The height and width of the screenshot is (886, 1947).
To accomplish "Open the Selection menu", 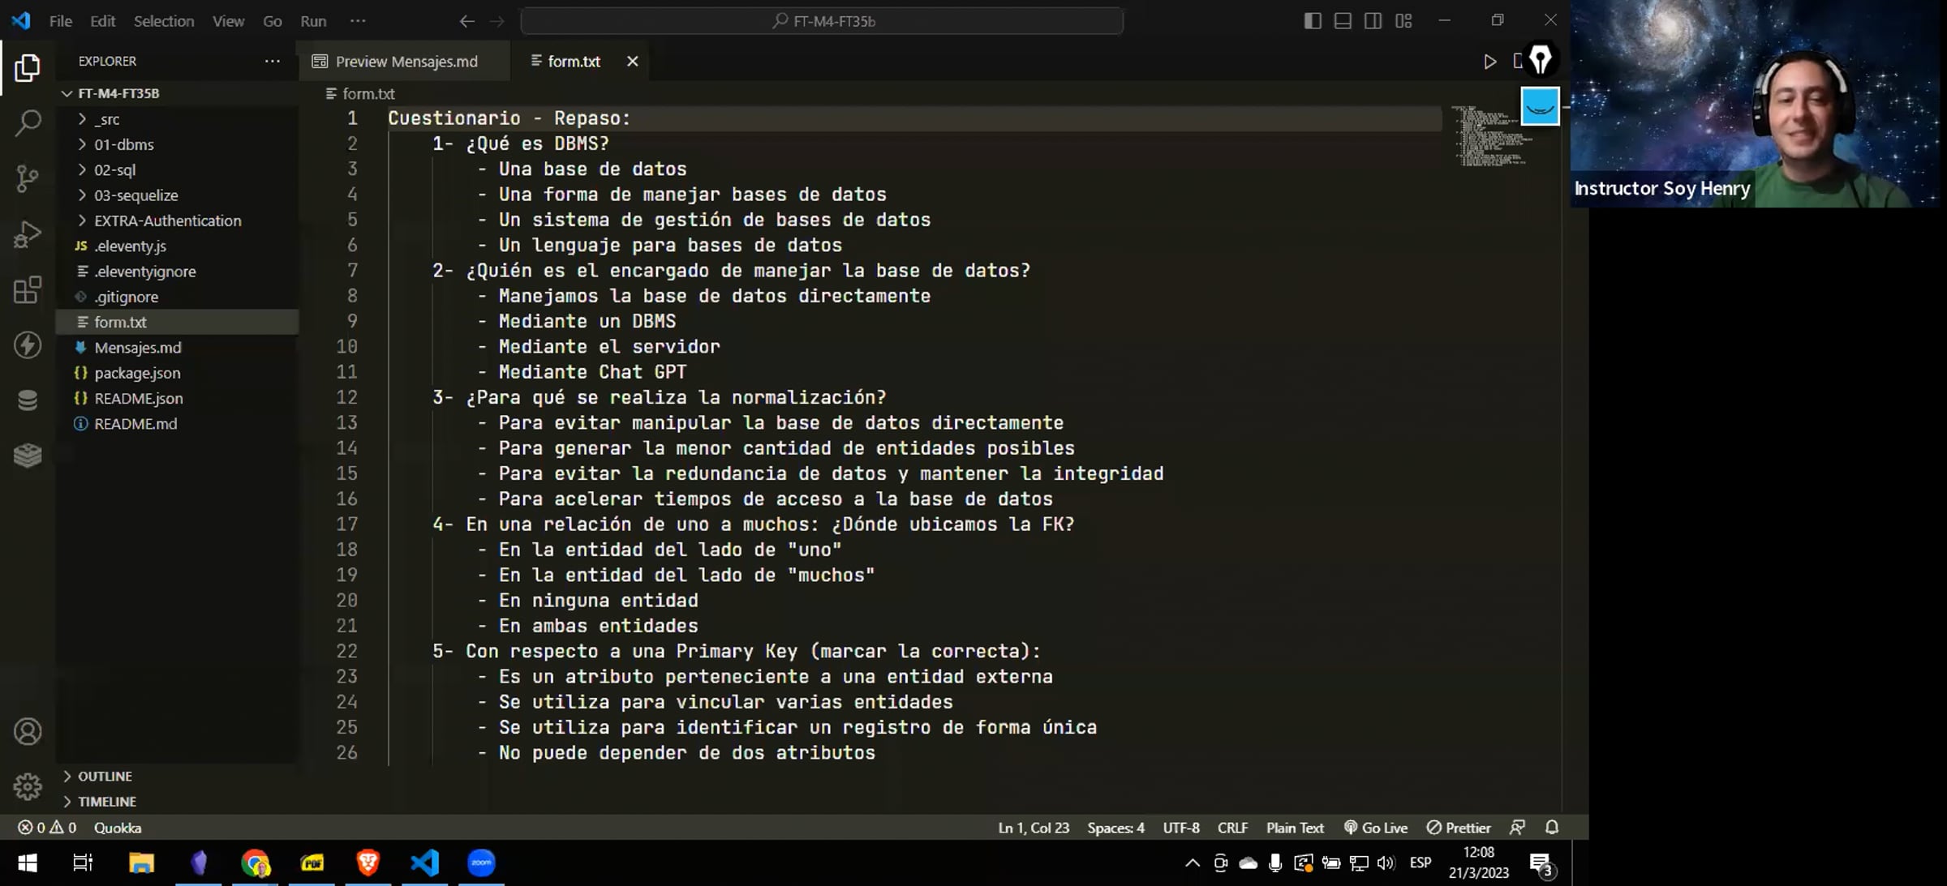I will (x=163, y=21).
